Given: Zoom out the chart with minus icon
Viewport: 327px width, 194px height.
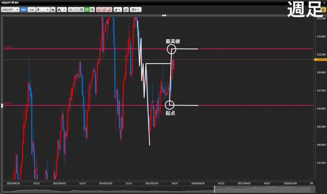Looking at the screenshot, I should coord(76,10).
